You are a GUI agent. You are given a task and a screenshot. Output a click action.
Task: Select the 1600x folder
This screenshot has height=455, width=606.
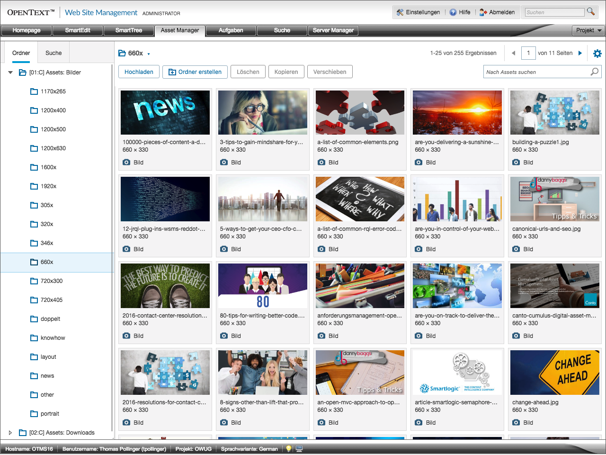(48, 167)
